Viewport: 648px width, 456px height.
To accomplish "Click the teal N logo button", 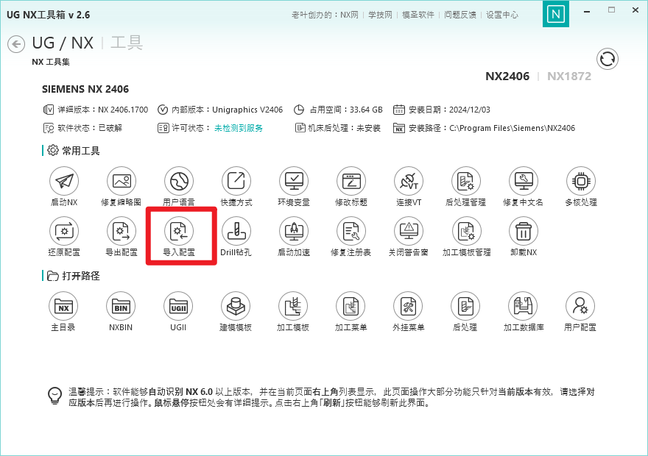I will click(556, 14).
